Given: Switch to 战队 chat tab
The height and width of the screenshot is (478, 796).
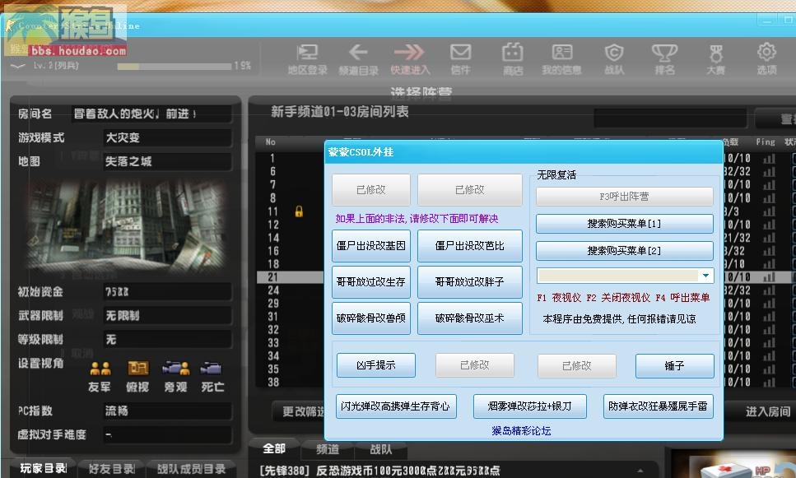Looking at the screenshot, I should click(x=381, y=449).
